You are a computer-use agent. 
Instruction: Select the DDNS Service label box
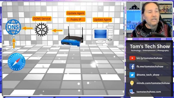[x=42, y=19]
